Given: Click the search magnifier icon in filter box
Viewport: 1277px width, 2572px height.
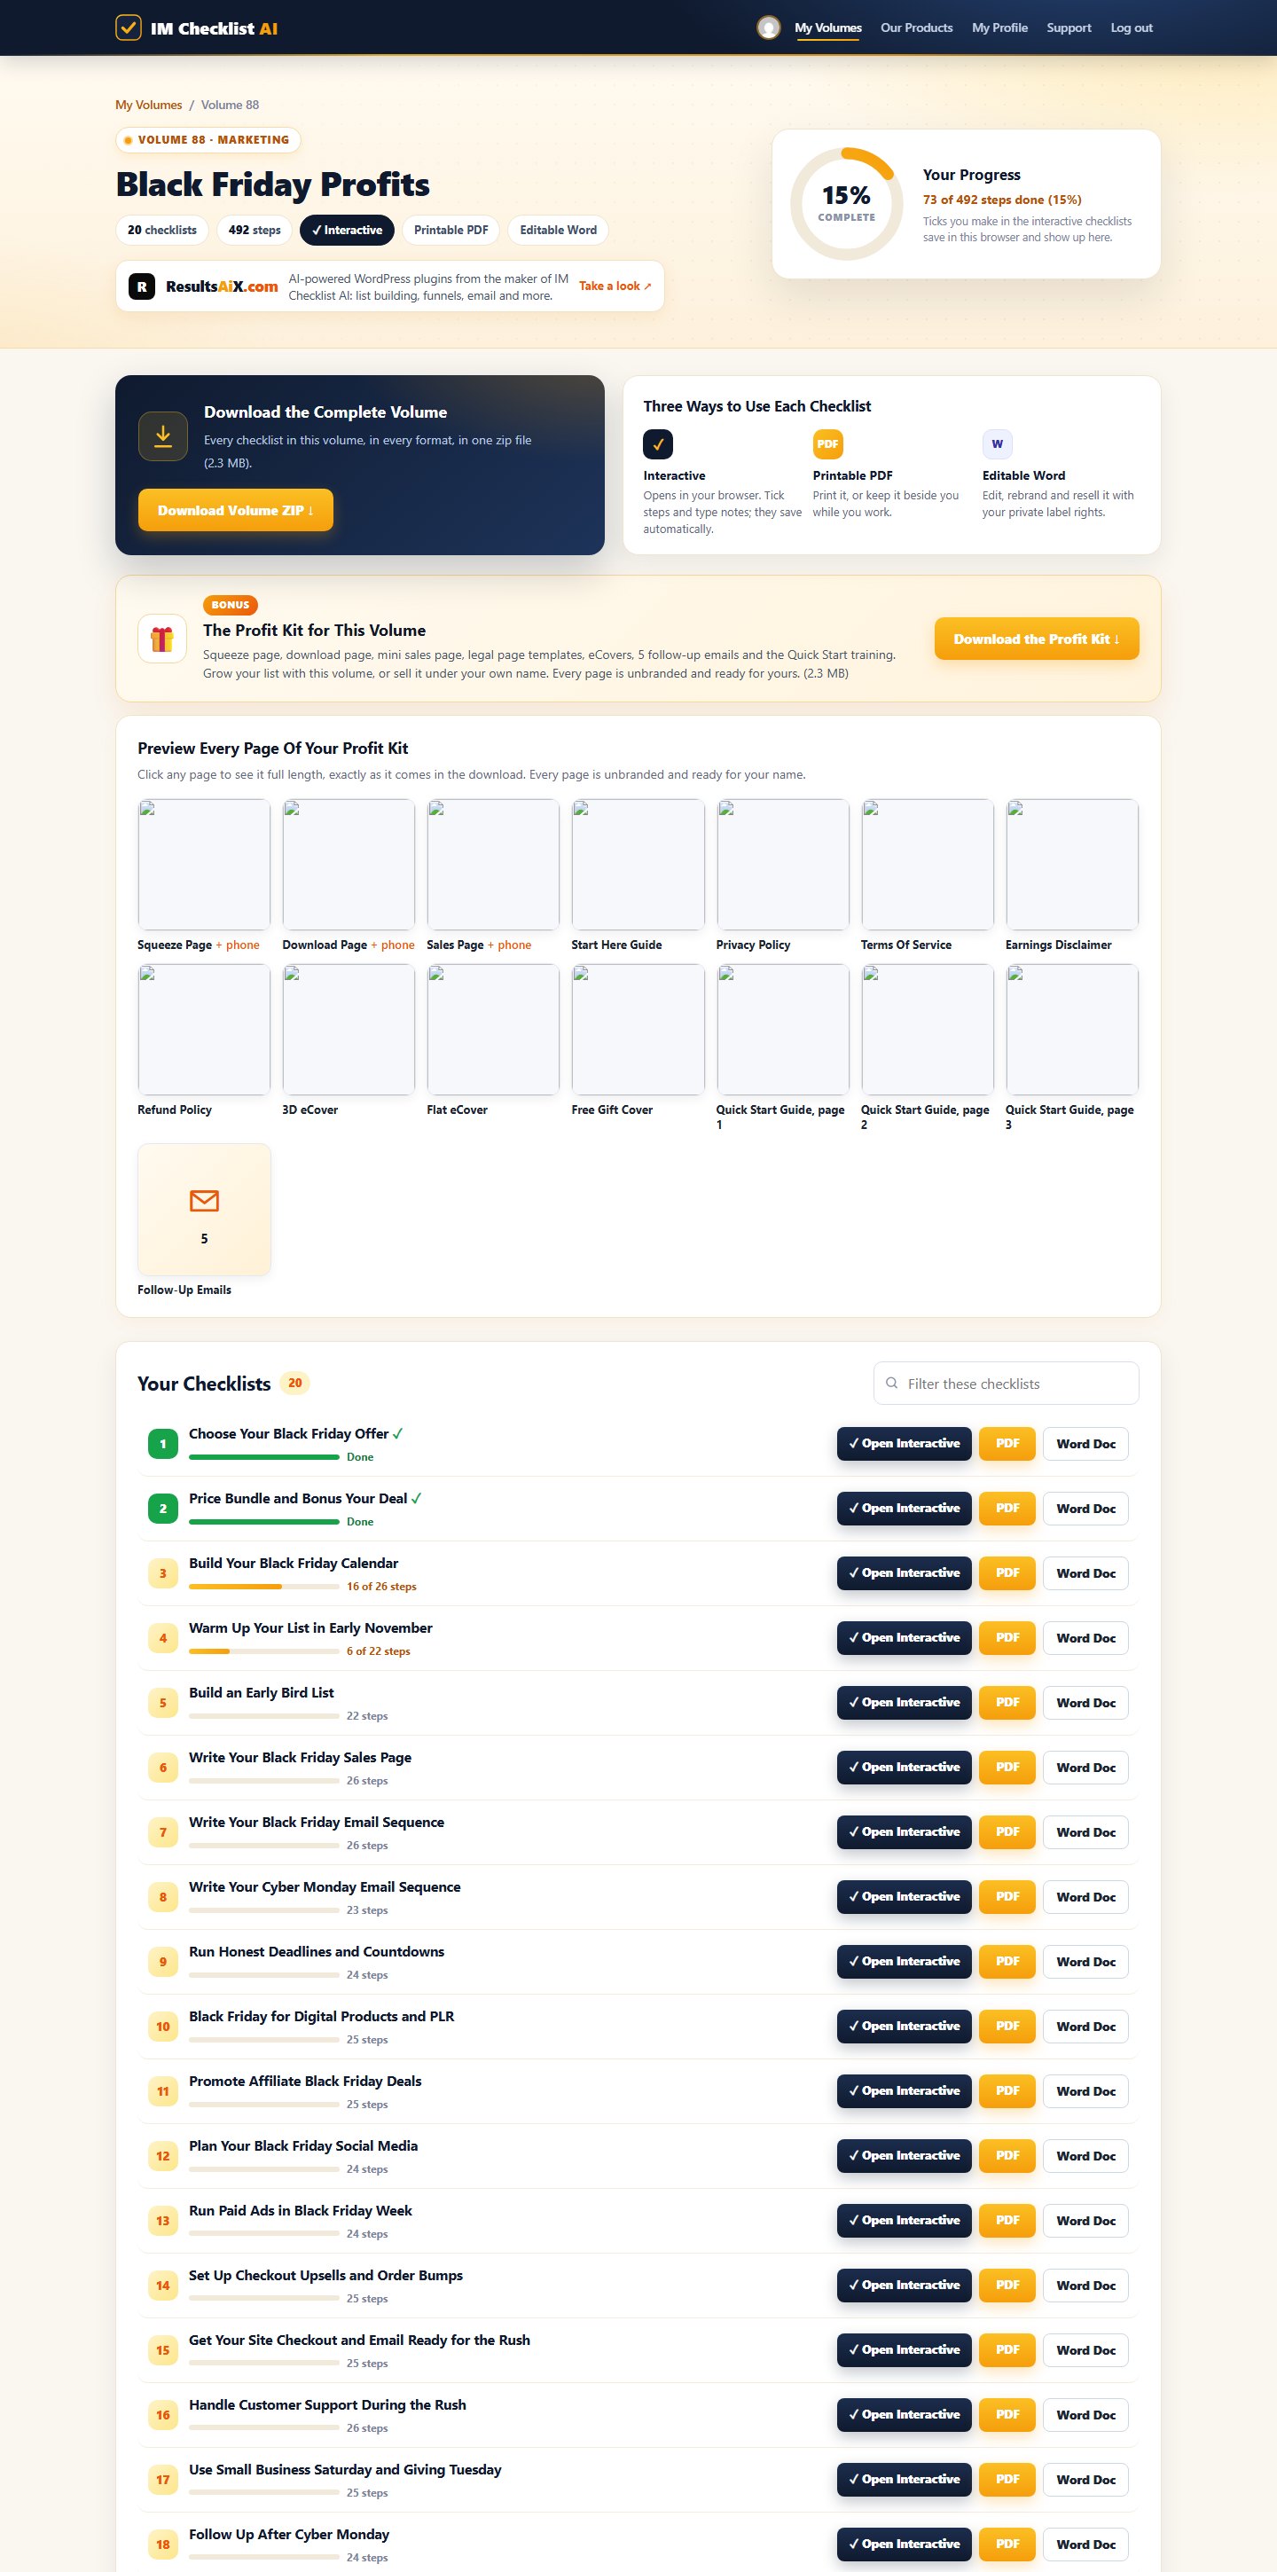Looking at the screenshot, I should click(x=891, y=1384).
